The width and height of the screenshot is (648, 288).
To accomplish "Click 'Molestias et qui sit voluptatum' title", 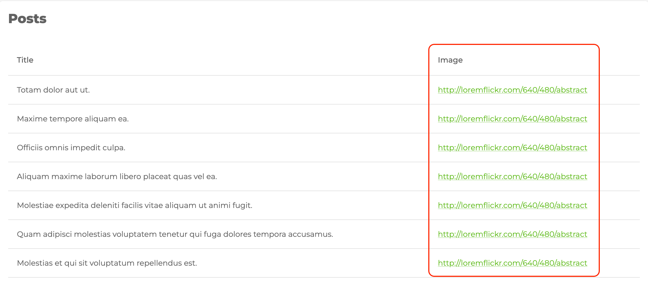I will [x=107, y=263].
